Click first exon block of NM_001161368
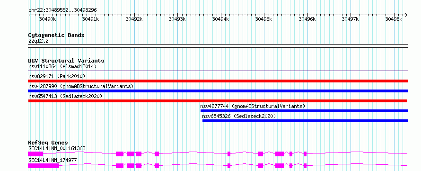The image size is (421, 171). 35,154
